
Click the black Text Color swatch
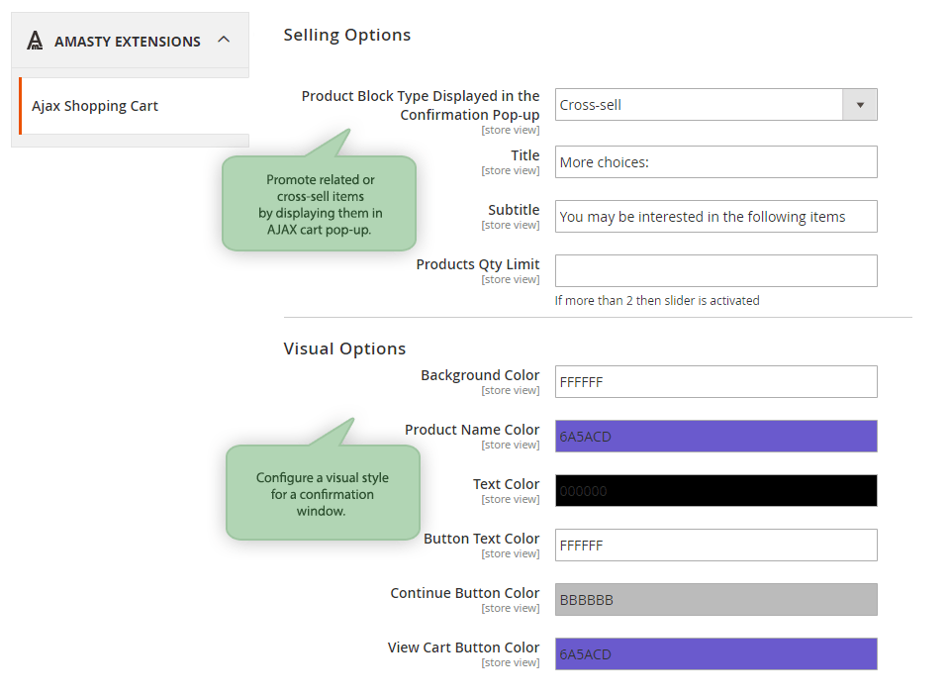click(x=715, y=491)
